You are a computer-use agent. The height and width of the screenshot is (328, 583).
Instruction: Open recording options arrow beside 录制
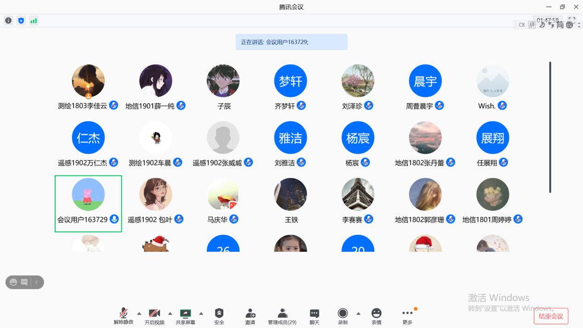(358, 314)
